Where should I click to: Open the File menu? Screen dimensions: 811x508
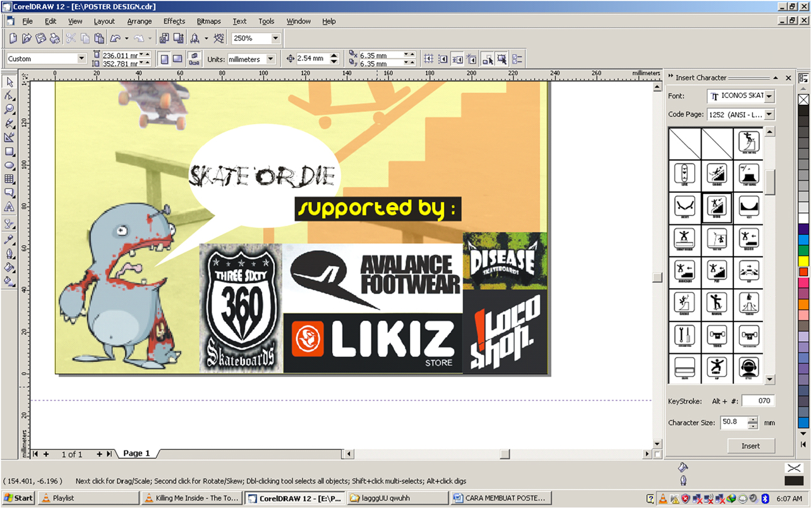click(x=28, y=21)
